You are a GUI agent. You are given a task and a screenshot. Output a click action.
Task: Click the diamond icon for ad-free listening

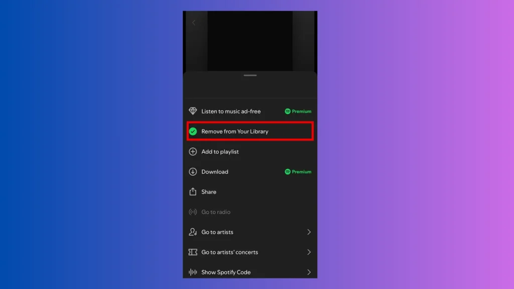pos(193,111)
